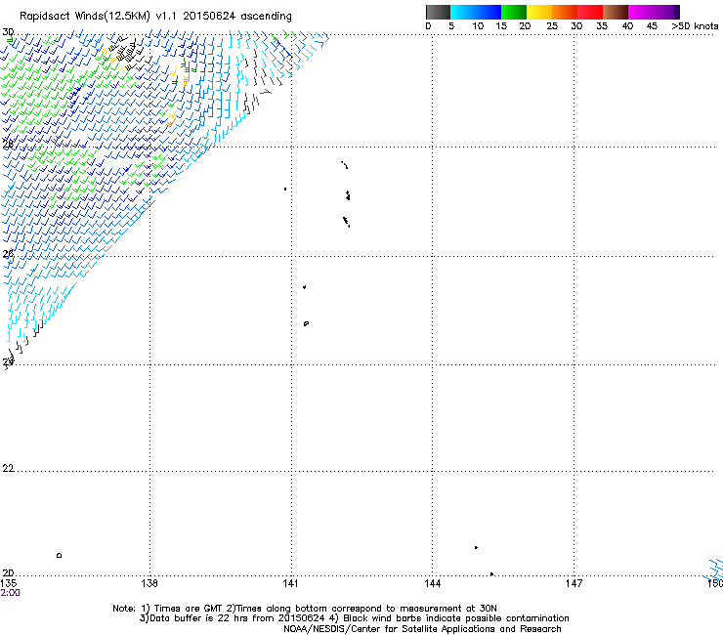Click the note line 'Times are GMT'
This screenshot has width=723, height=635.
point(188,609)
